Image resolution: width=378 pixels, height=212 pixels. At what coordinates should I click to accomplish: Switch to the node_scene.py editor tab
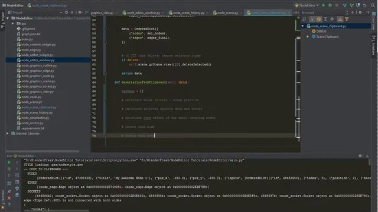[x=227, y=13]
